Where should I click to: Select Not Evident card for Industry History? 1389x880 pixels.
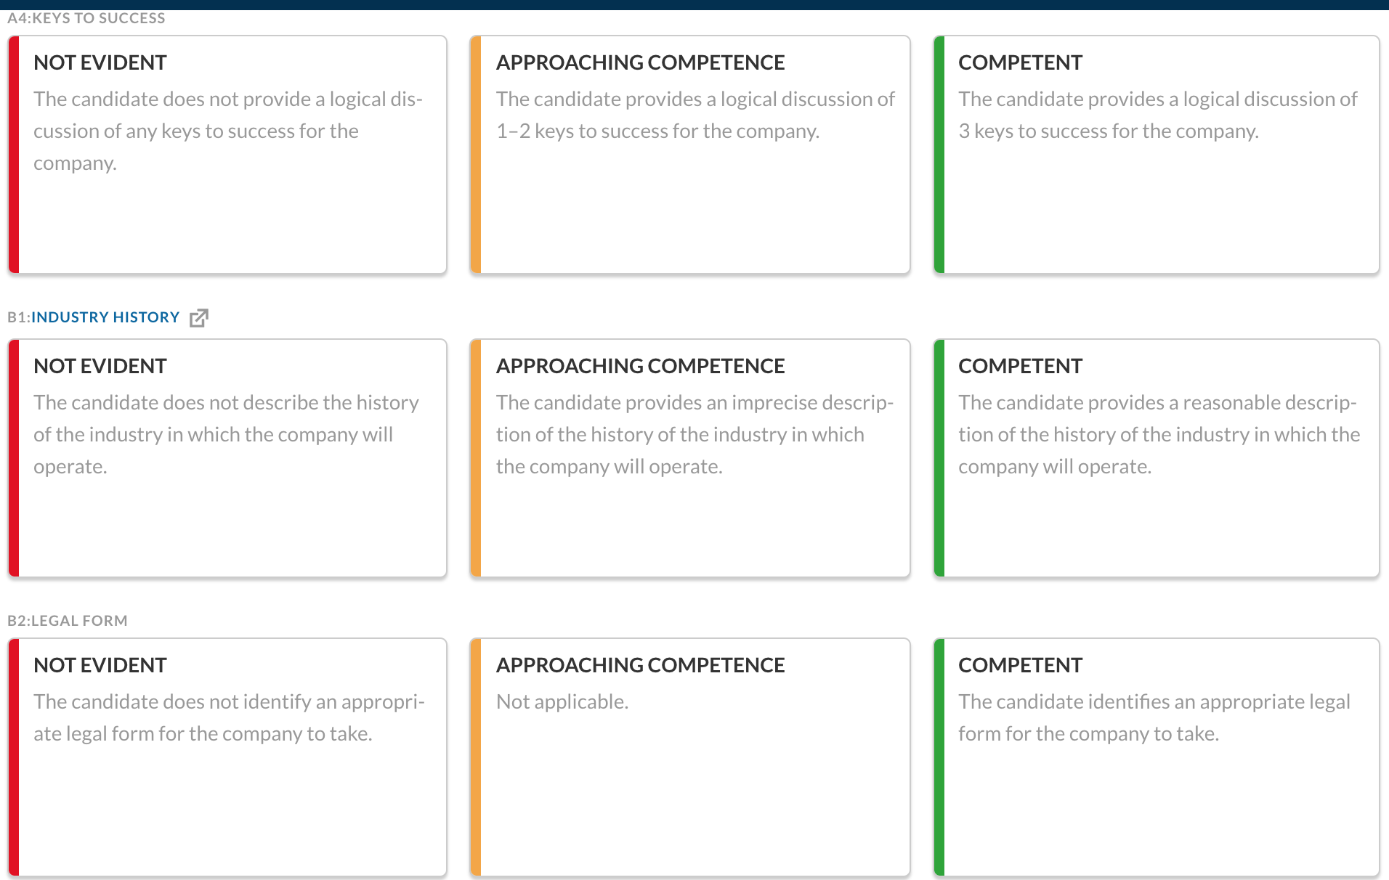point(227,458)
